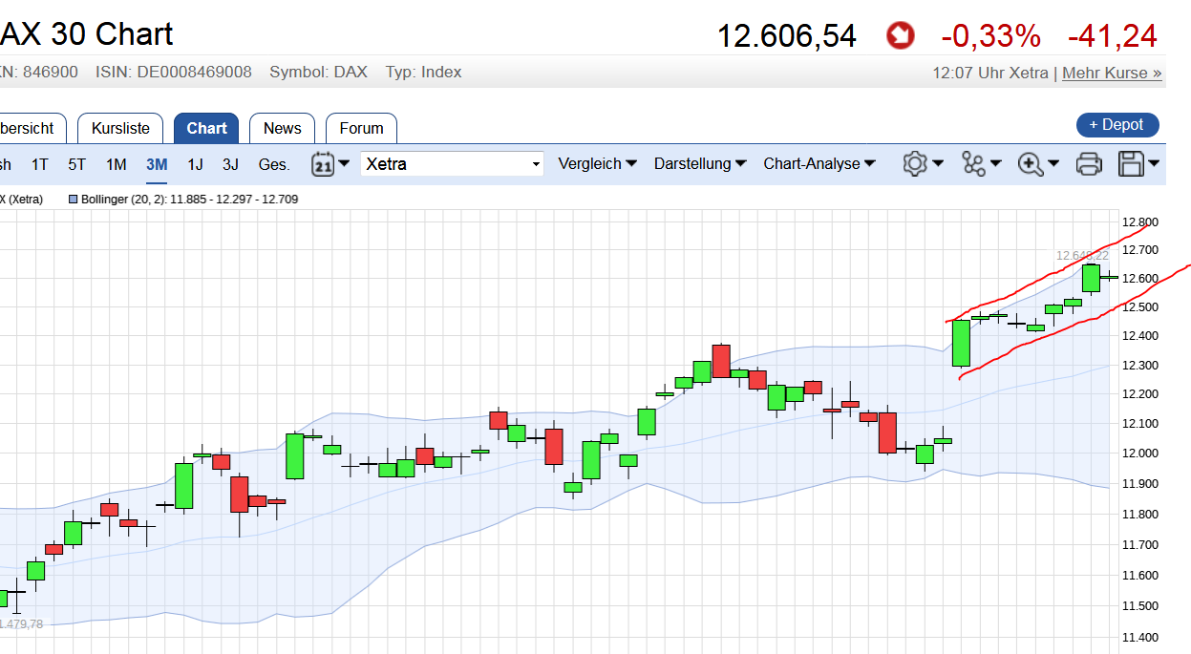Open the Chart-Analyse dropdown

point(819,164)
